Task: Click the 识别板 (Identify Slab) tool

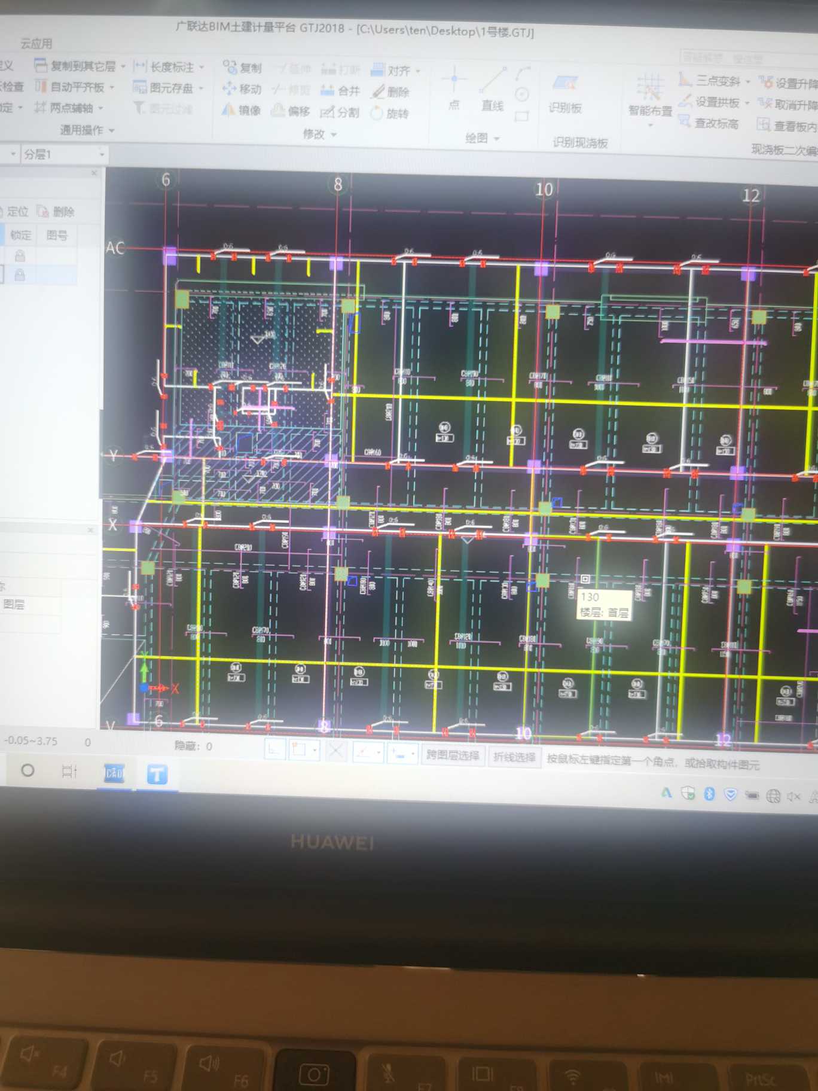Action: pos(565,93)
